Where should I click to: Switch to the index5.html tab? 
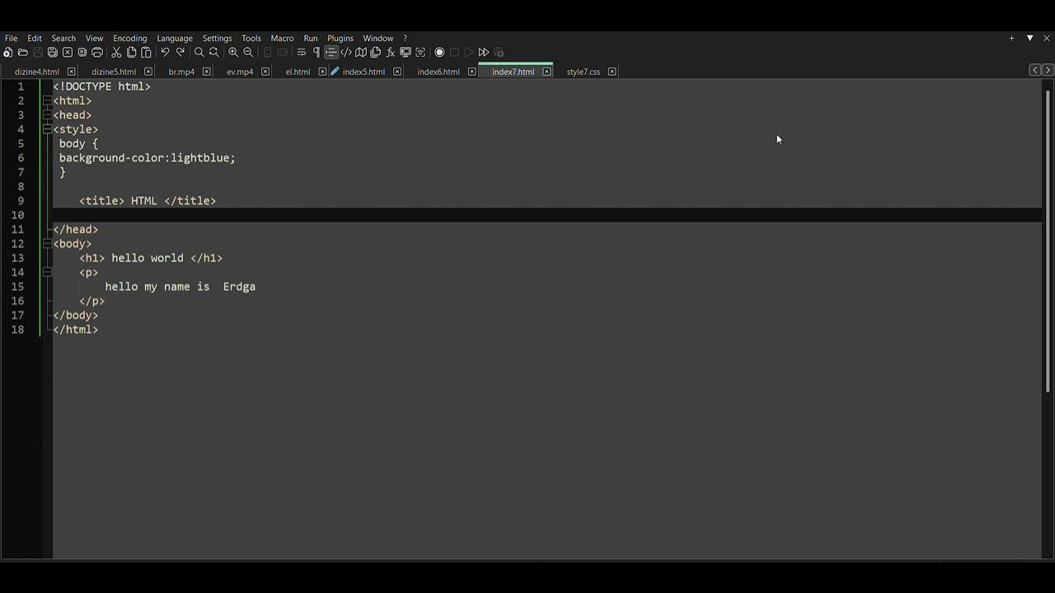click(x=363, y=72)
